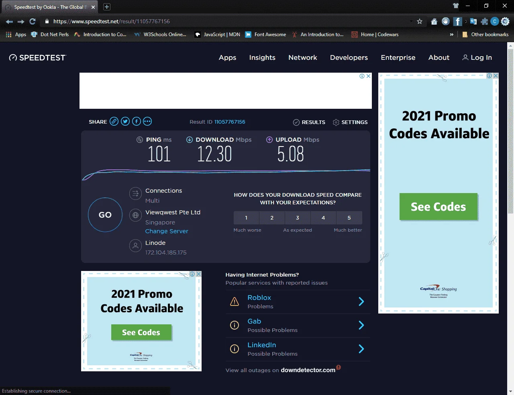Rate download speed 3, as expected
Screen dimensions: 514x395
click(x=298, y=218)
